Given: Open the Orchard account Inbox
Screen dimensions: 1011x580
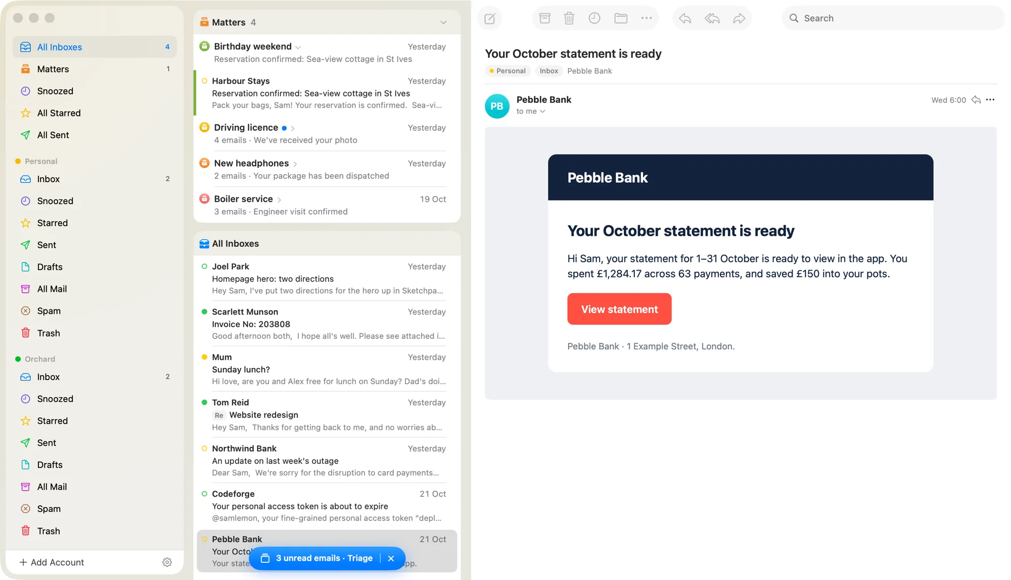Looking at the screenshot, I should (x=95, y=377).
